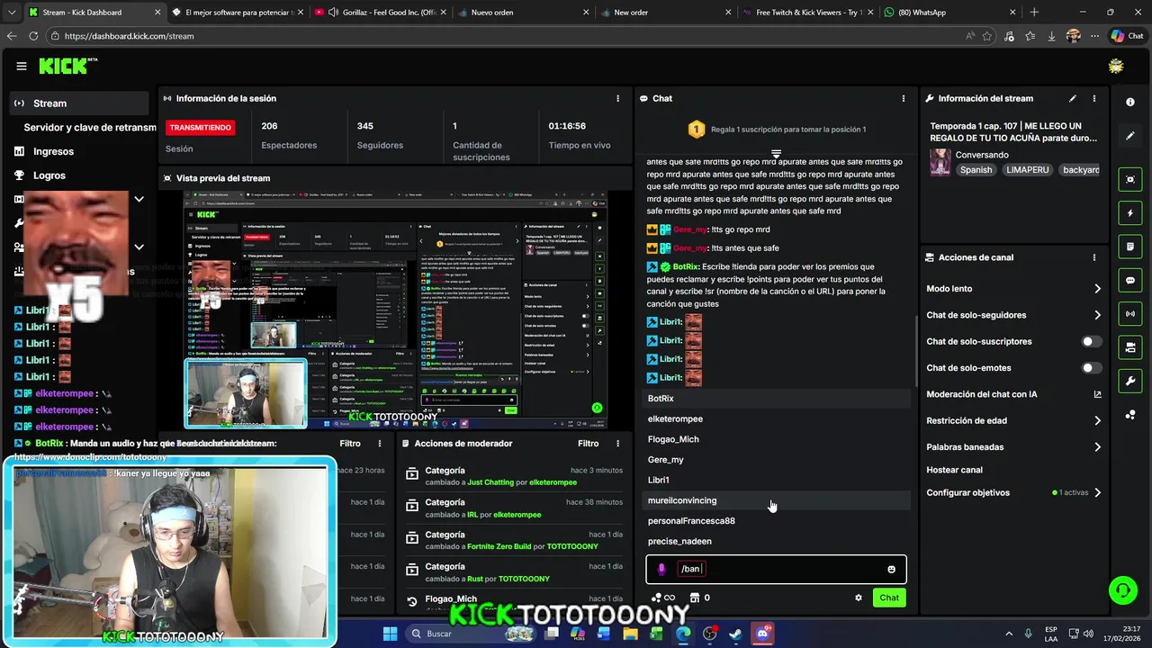Click the Spanish stream tag

click(x=976, y=170)
